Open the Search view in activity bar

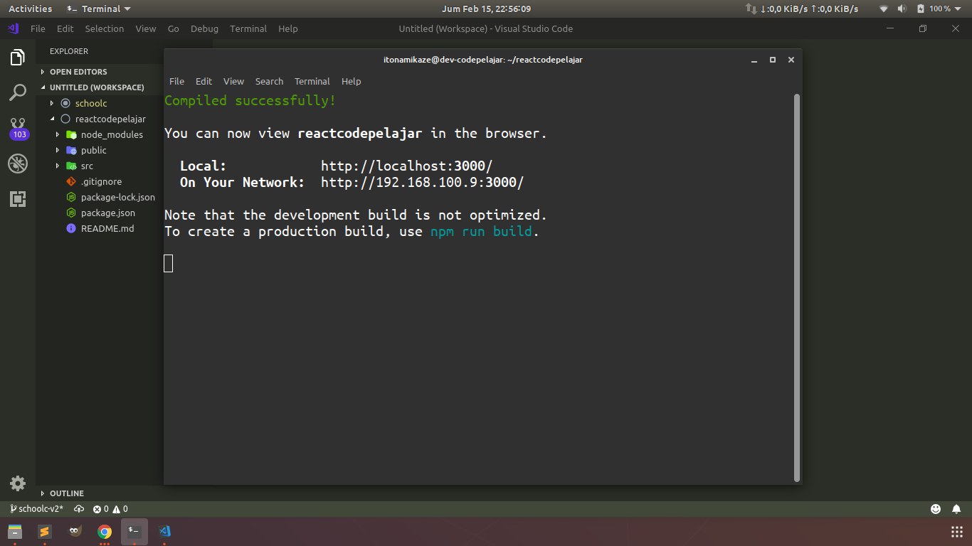click(18, 92)
